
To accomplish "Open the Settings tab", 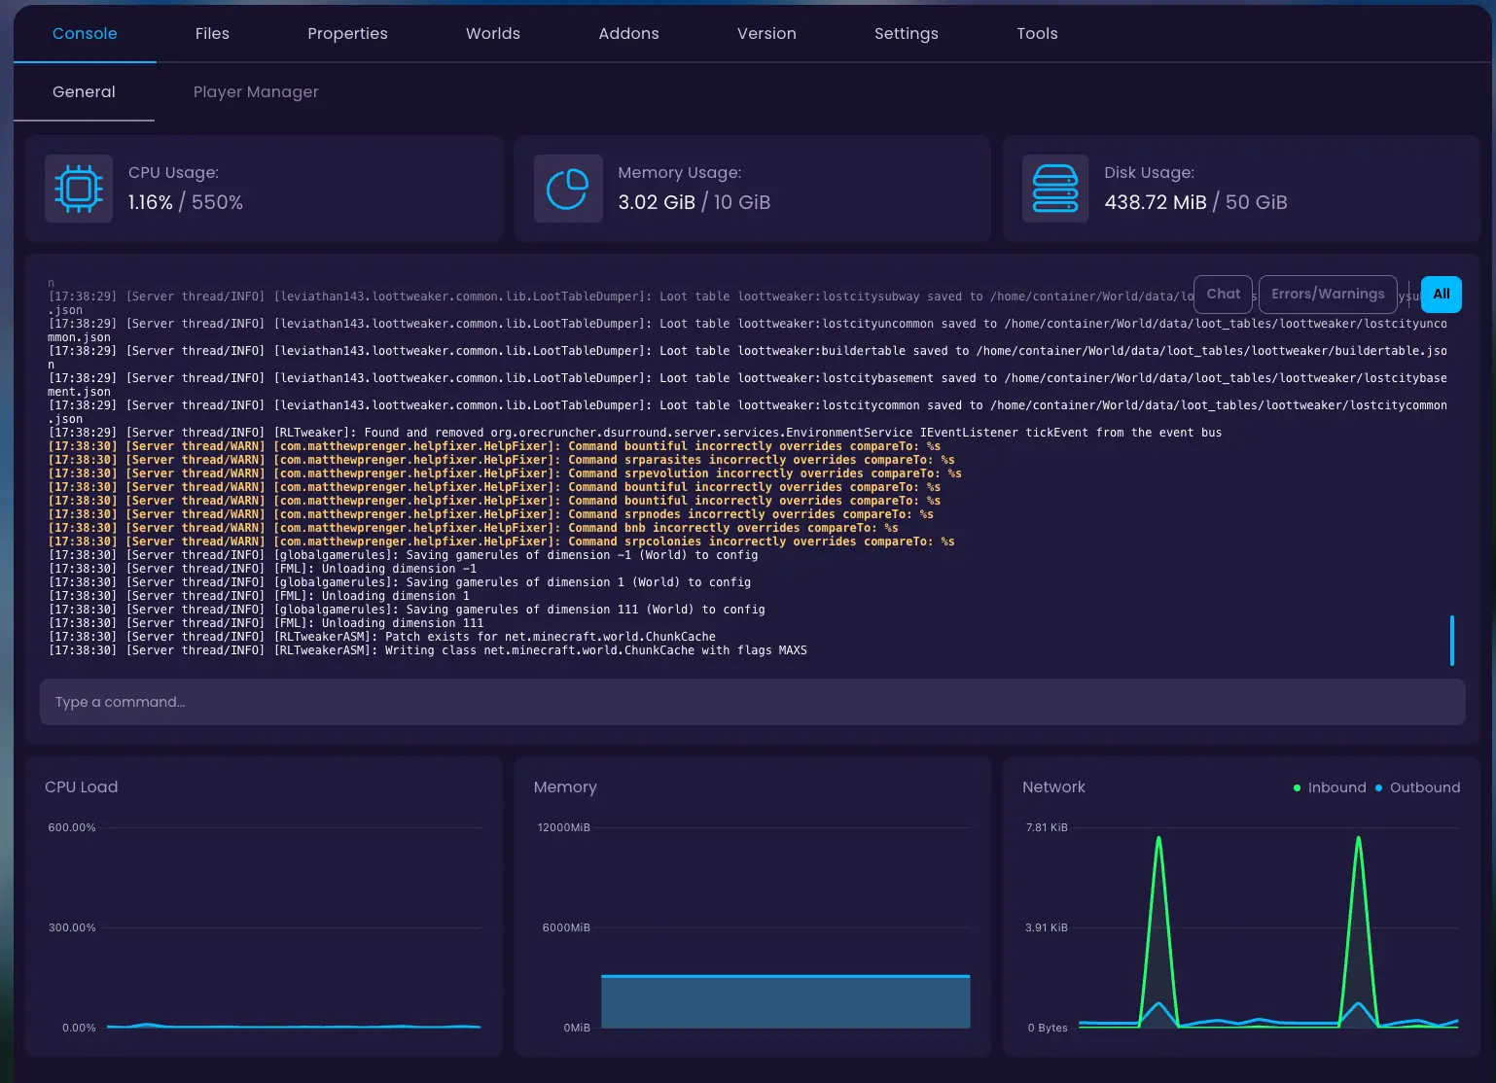I will click(907, 33).
